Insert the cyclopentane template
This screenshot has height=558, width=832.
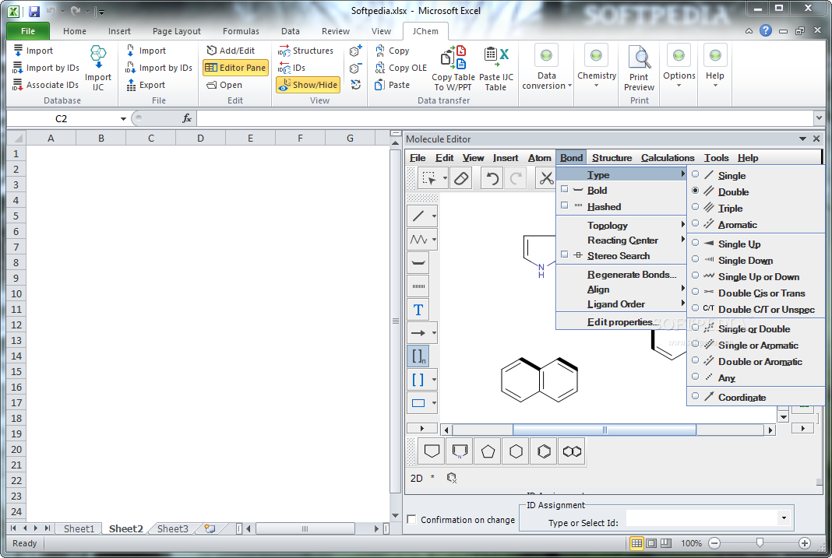coord(488,451)
